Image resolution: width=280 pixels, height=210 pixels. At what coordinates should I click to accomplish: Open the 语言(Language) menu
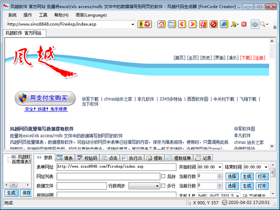coord(91,15)
